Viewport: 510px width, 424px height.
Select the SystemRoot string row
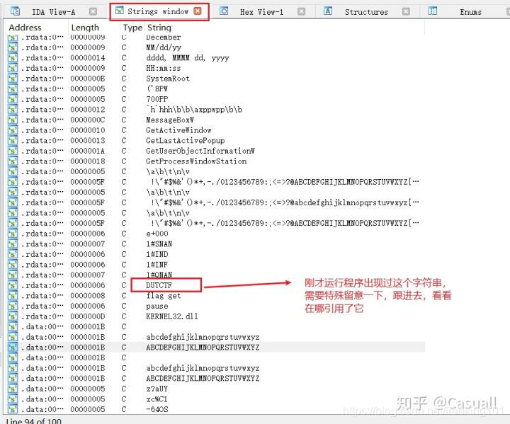click(215, 79)
